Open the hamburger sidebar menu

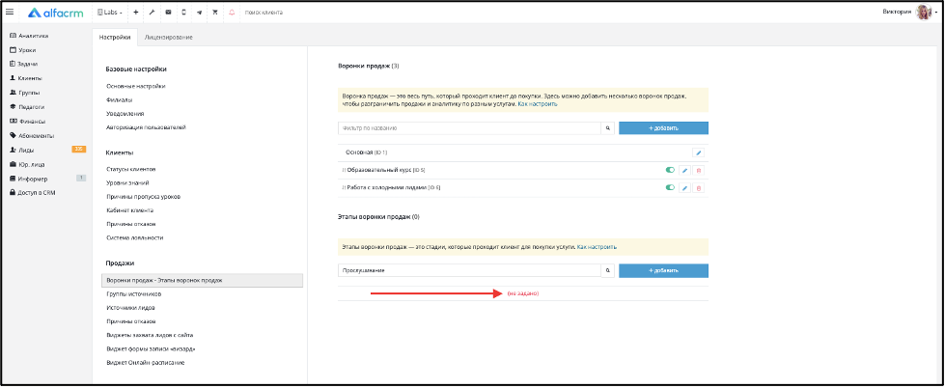coord(9,12)
